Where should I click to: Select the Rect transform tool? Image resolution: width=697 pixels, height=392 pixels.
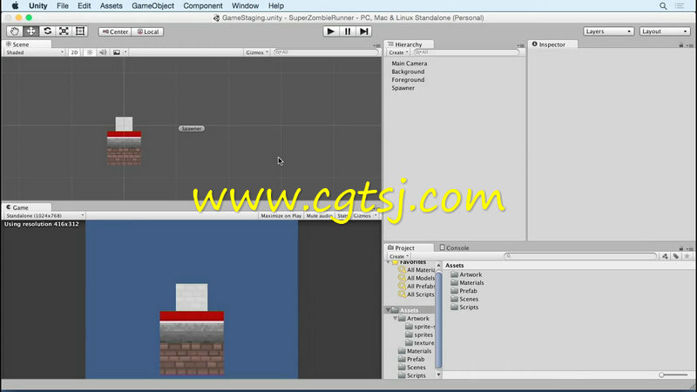point(80,31)
